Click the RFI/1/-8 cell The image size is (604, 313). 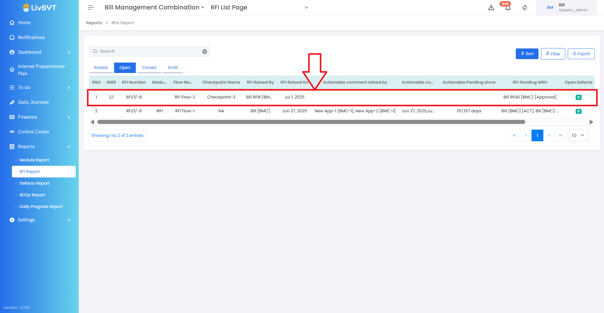(x=134, y=97)
